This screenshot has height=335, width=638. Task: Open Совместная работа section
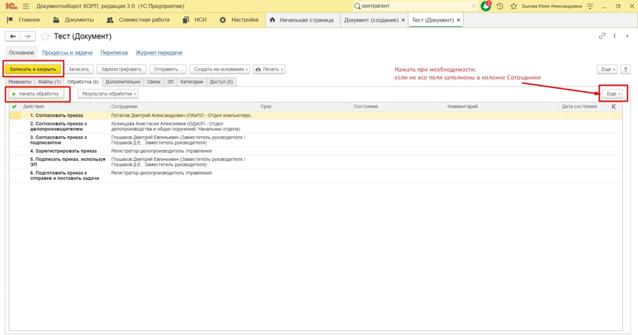tap(138, 20)
